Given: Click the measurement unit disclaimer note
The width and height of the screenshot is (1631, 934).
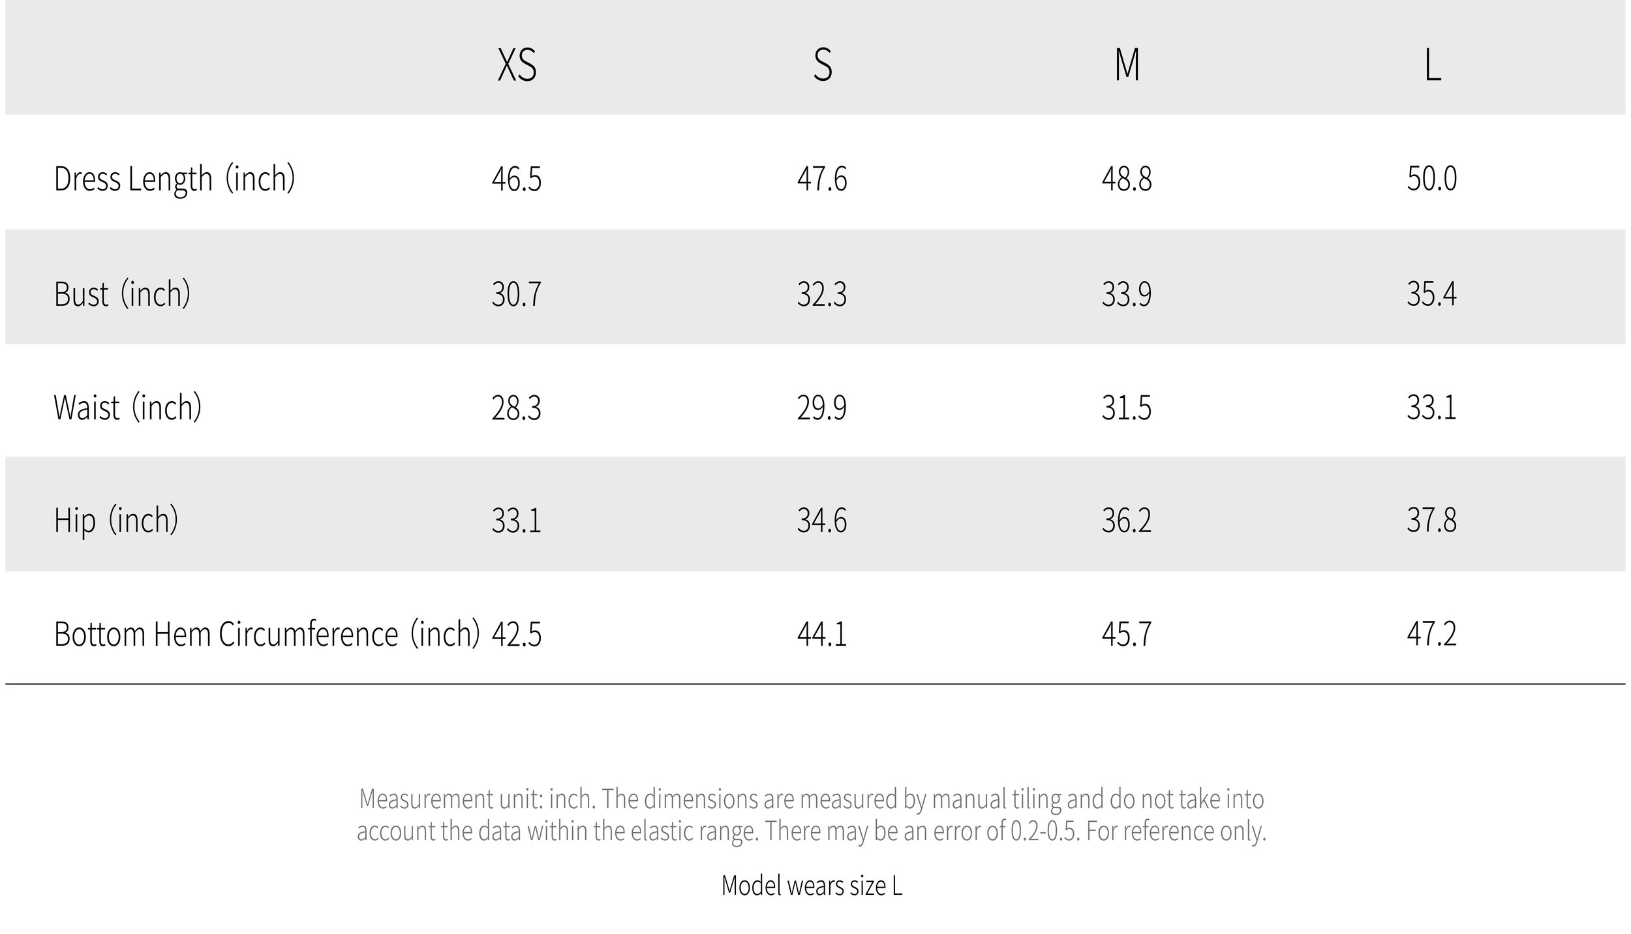Looking at the screenshot, I should (812, 815).
